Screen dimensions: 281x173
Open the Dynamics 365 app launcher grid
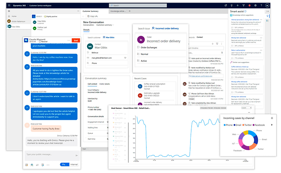point(9,5)
